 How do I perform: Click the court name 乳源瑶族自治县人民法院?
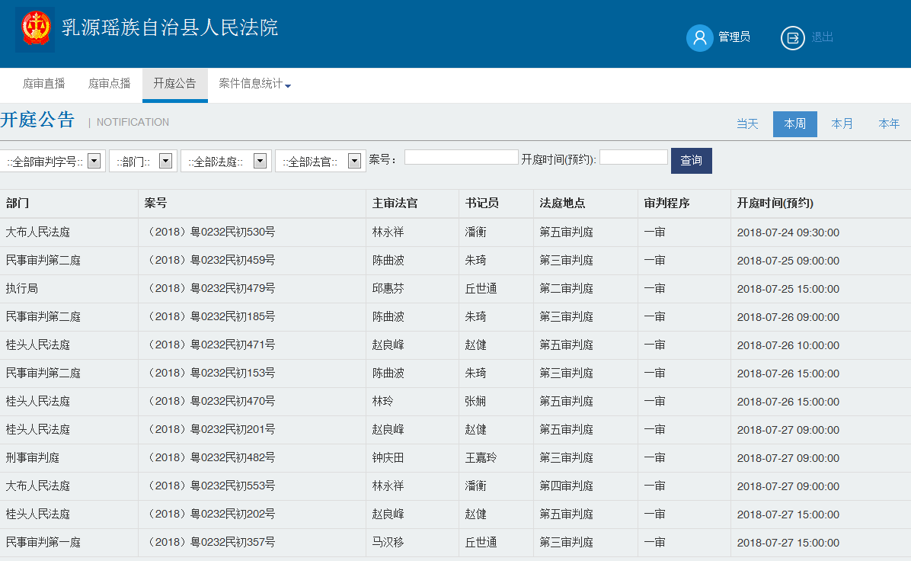[170, 28]
